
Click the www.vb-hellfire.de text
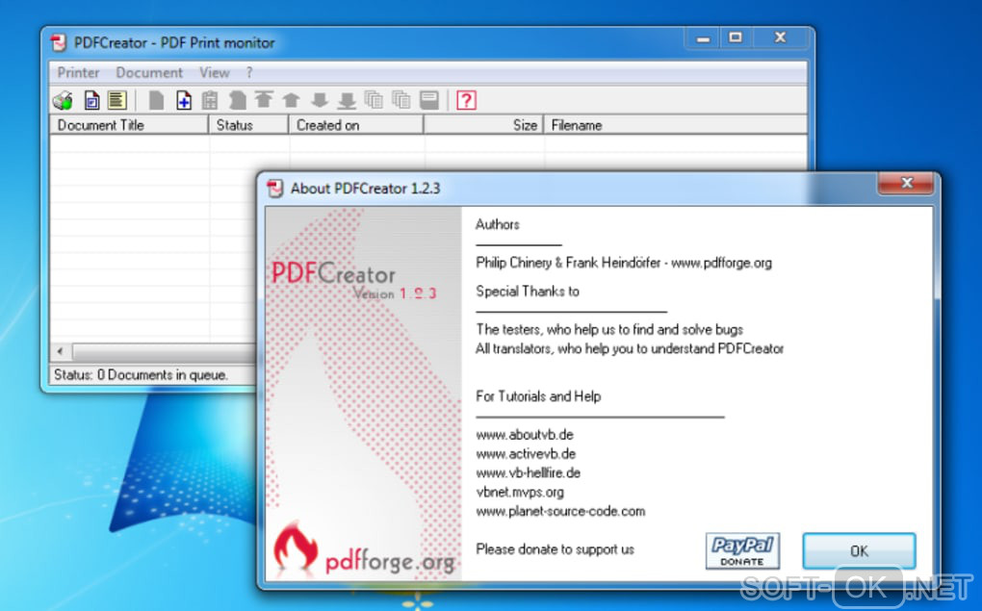coord(528,472)
